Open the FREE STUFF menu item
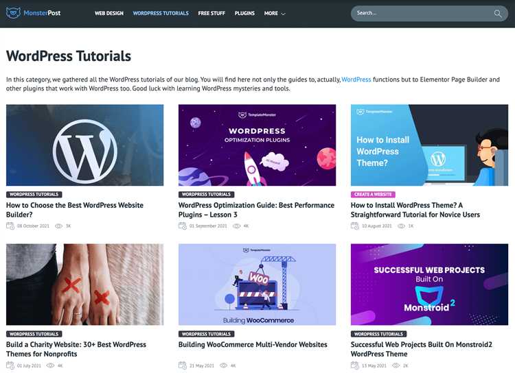 [x=211, y=14]
